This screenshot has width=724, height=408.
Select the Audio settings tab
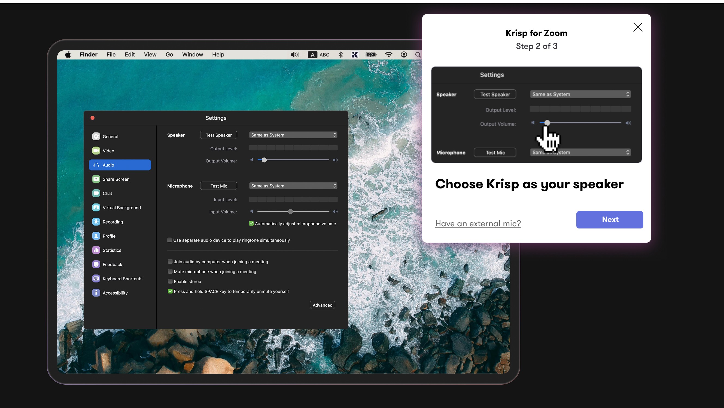point(120,165)
